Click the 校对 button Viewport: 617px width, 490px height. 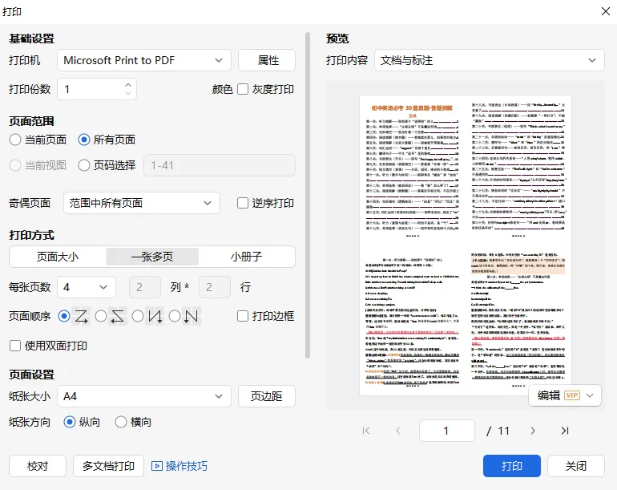point(38,466)
